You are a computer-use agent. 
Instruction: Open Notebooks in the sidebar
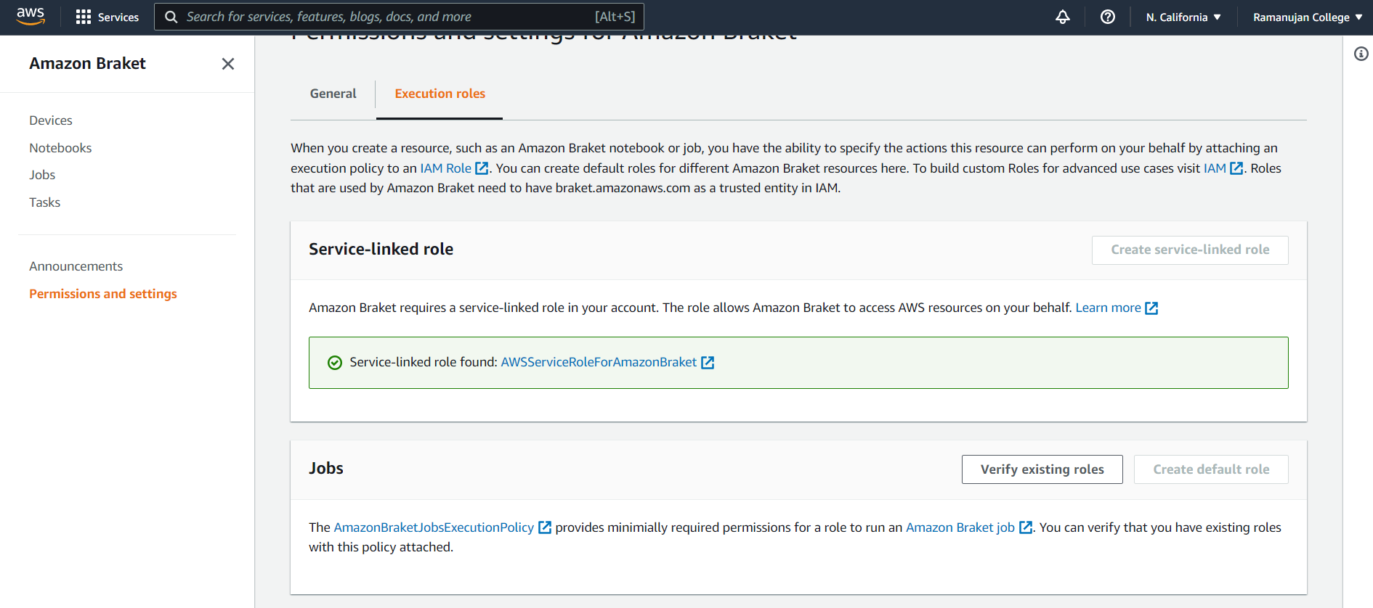(x=60, y=148)
